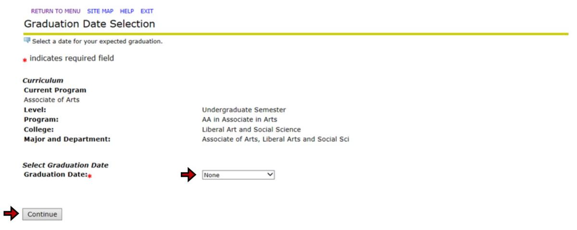Click the 'Graduation Date:' field label

click(55, 175)
